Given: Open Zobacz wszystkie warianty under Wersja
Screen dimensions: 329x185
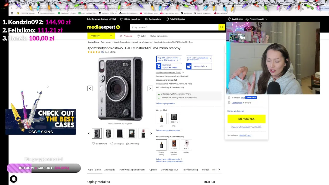Looking at the screenshot, I should coord(169,131).
